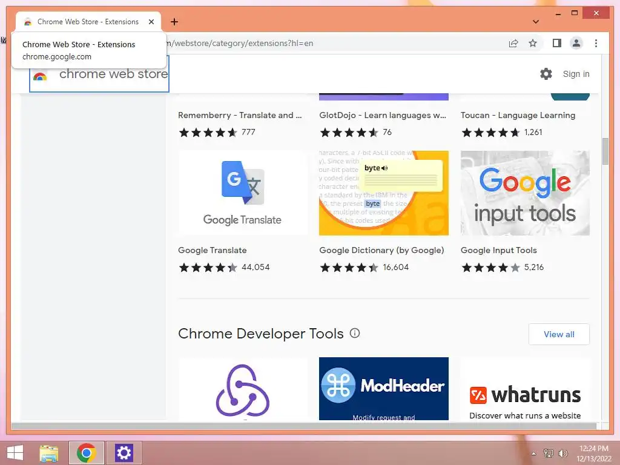Screen dimensions: 620x465
Task: Open the whatruns extension card
Action: (x=525, y=389)
